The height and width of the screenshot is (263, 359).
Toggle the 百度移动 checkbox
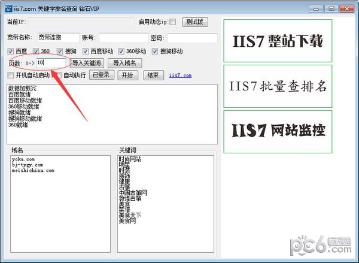point(86,51)
